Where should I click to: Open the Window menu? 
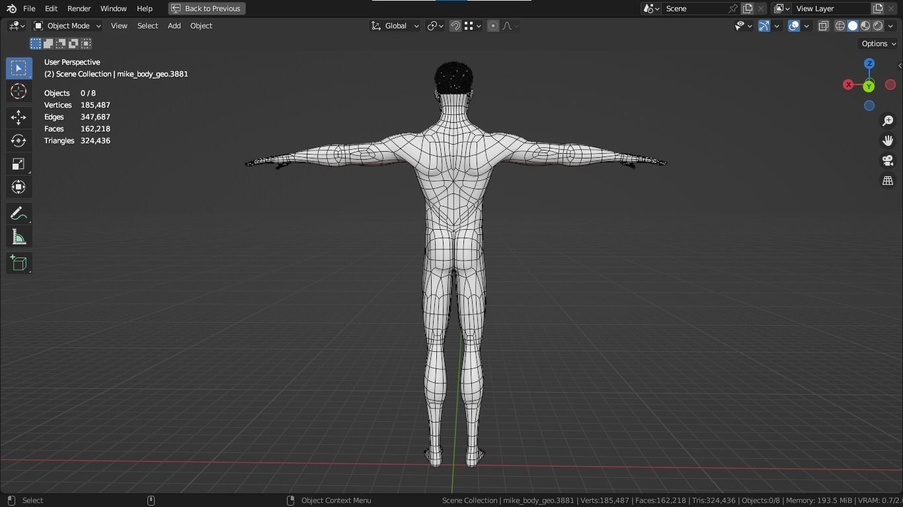tap(113, 9)
